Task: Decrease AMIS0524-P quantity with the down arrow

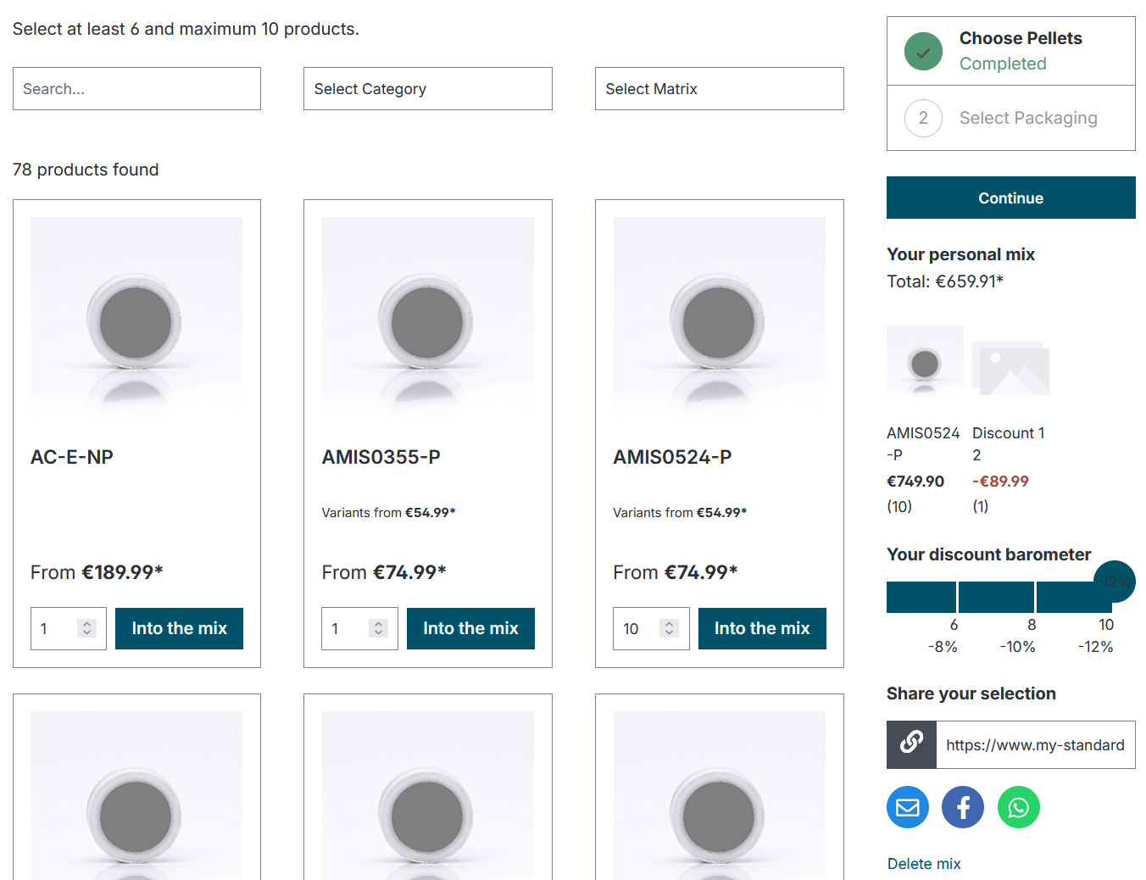Action: [669, 634]
